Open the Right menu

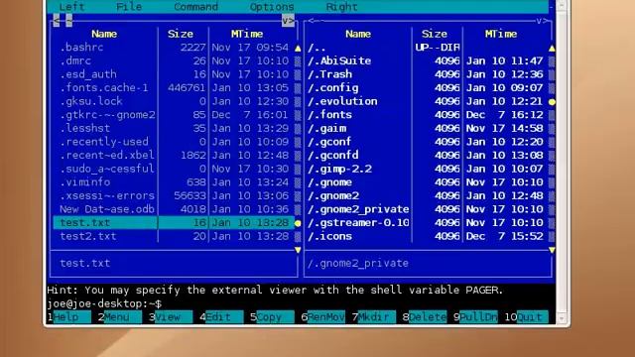point(341,7)
